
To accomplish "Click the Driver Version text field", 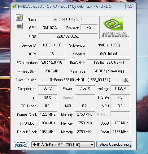I will (80, 80).
